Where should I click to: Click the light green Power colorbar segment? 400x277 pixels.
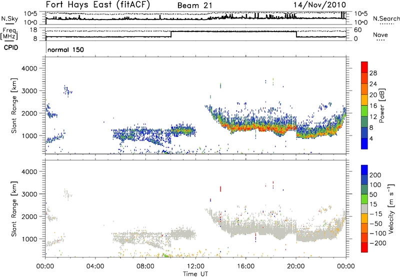(x=364, y=111)
